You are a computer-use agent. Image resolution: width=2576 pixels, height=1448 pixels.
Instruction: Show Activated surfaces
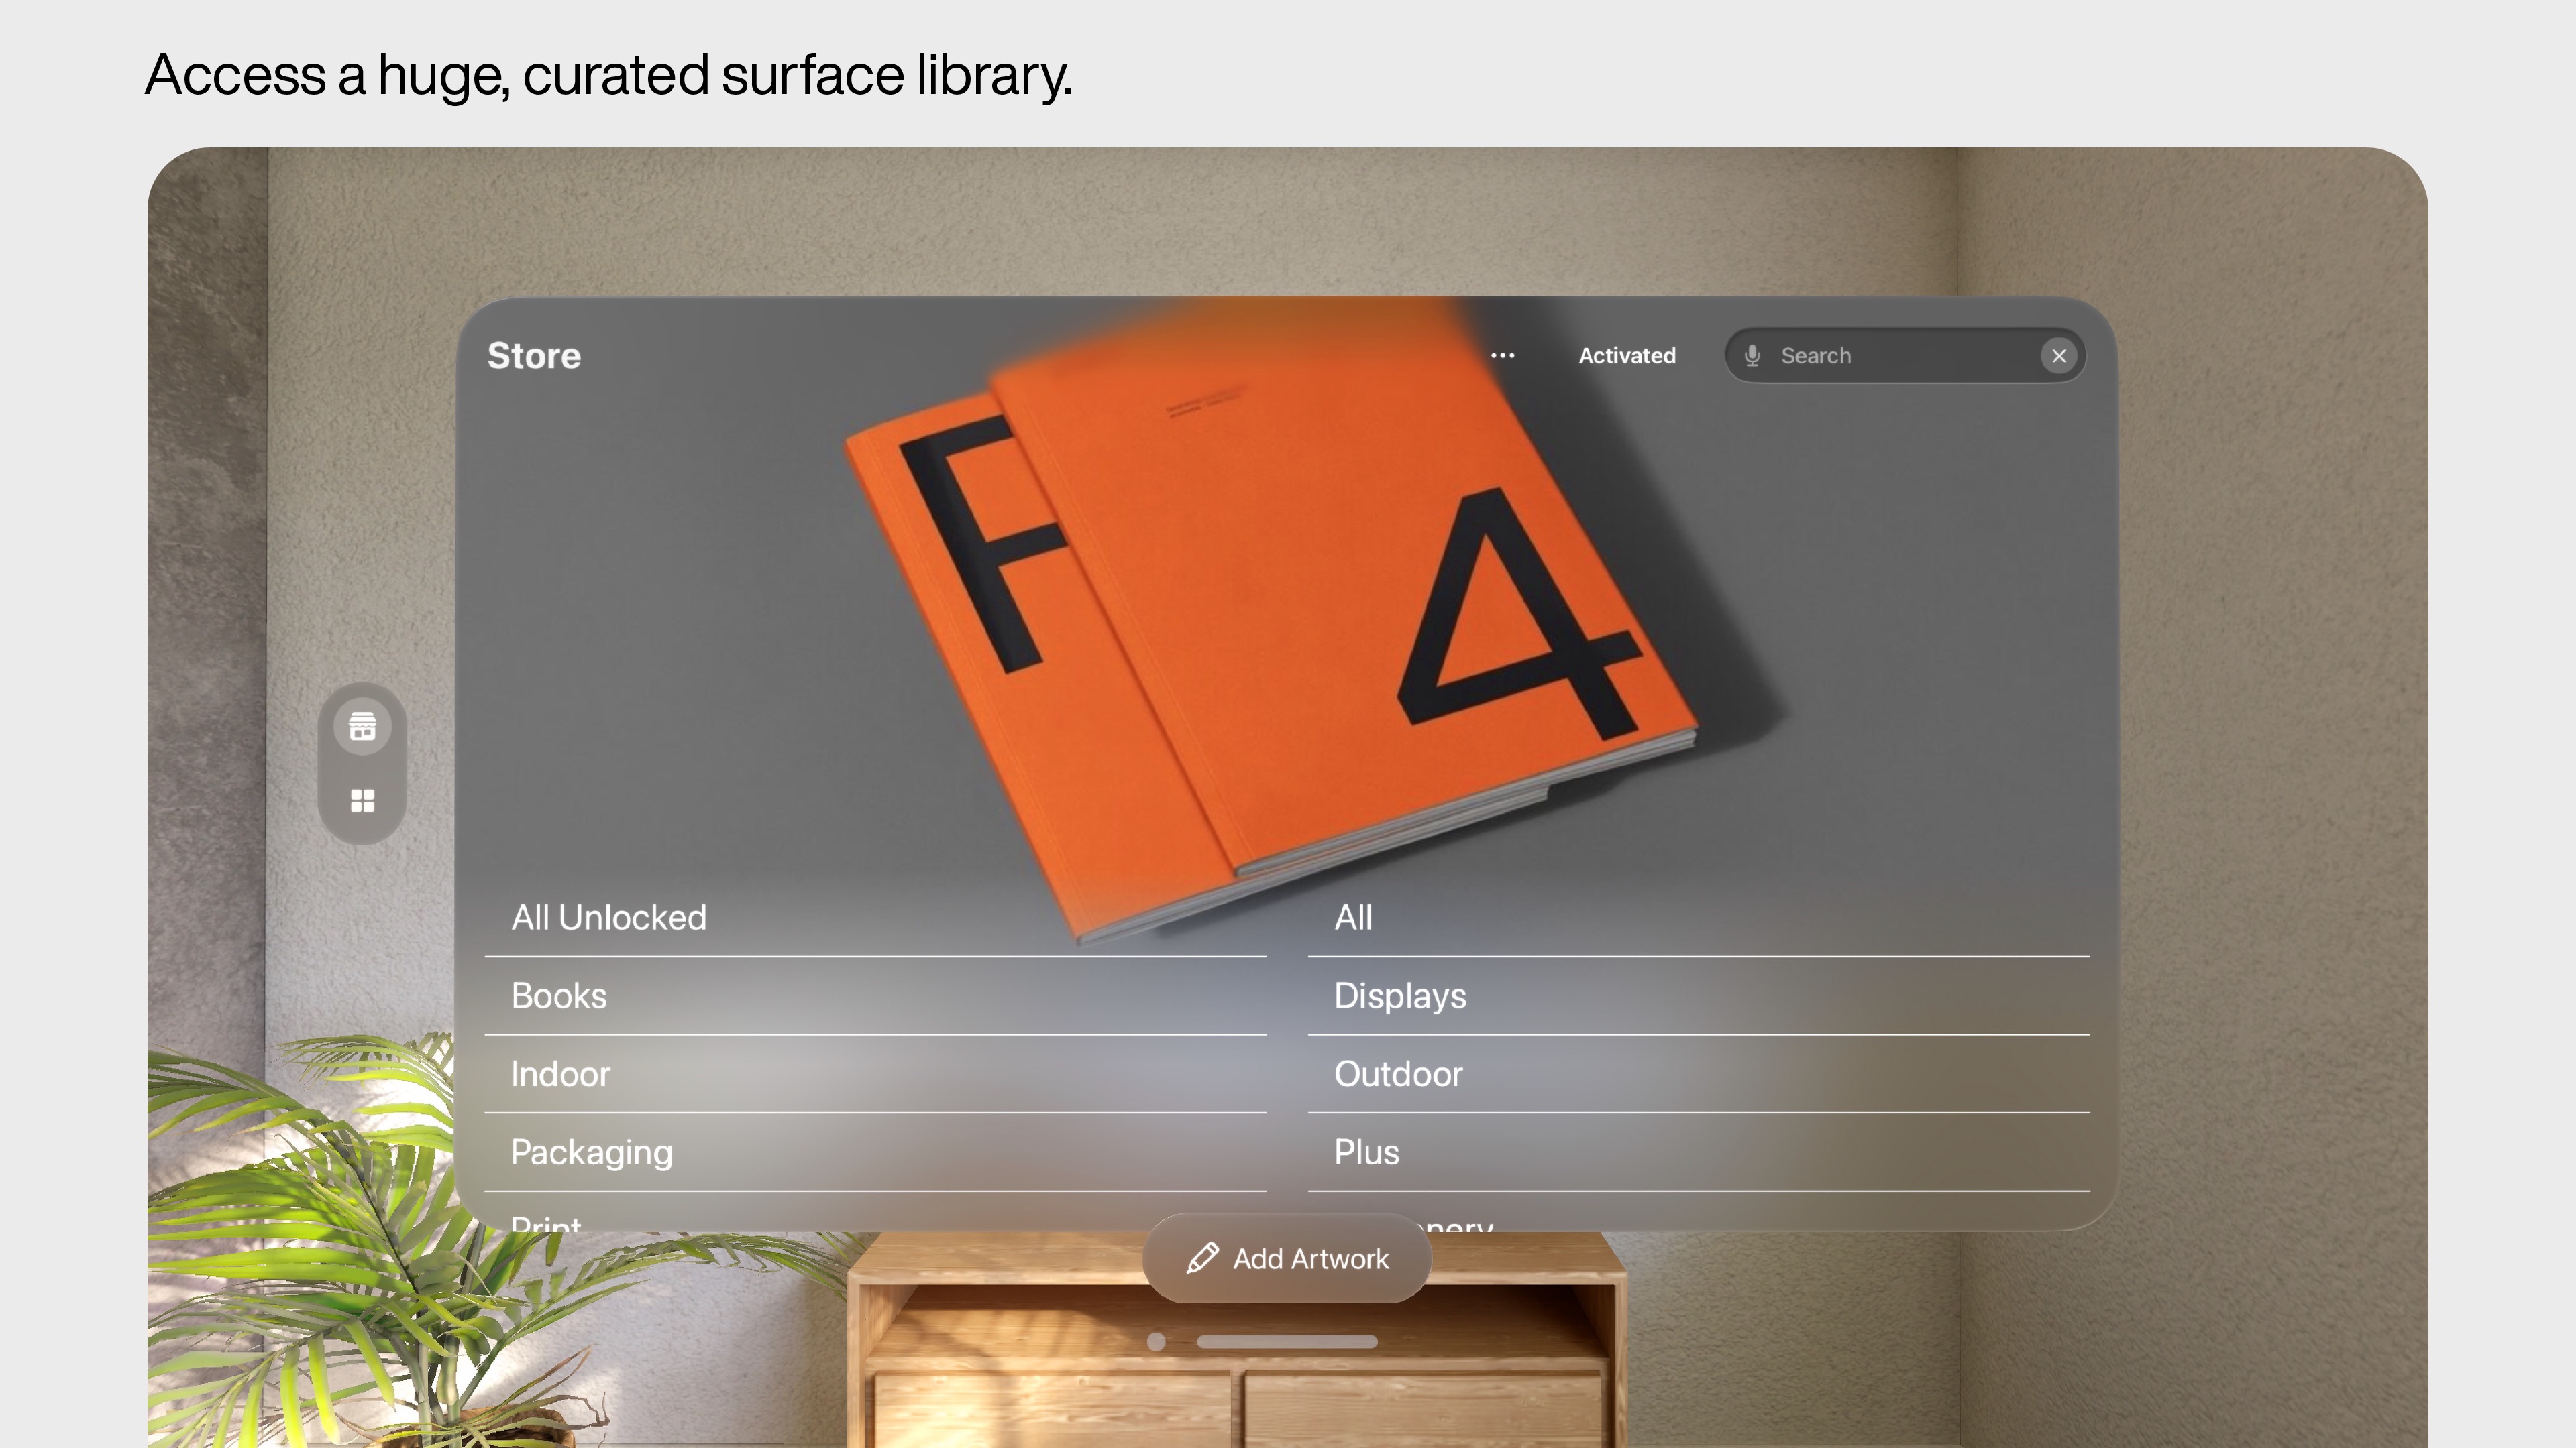(x=1627, y=356)
